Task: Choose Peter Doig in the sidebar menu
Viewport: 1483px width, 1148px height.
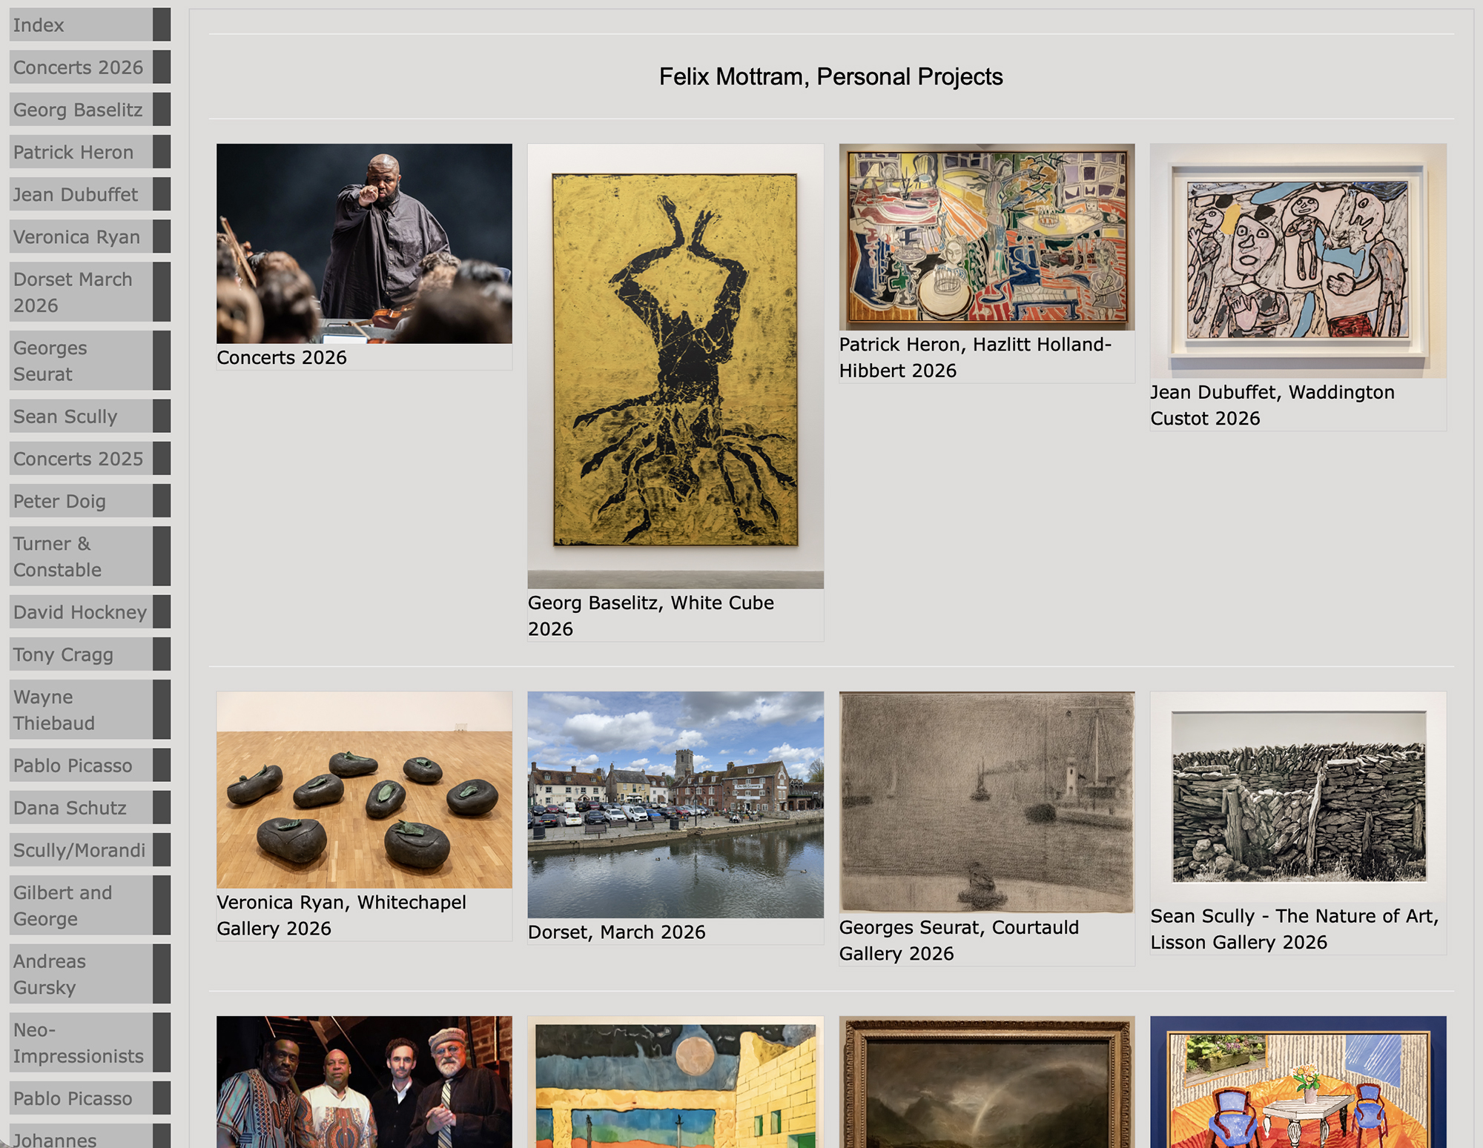Action: tap(90, 501)
